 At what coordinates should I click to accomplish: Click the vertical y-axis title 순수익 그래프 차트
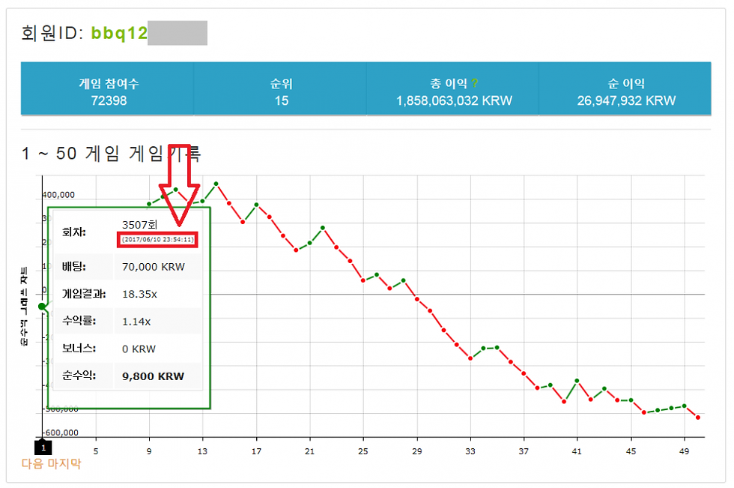(x=24, y=307)
